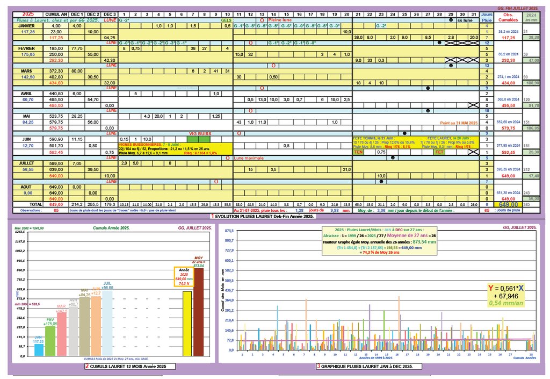
Task: Click the 595,35 en 2024 note
Action: 508,169
